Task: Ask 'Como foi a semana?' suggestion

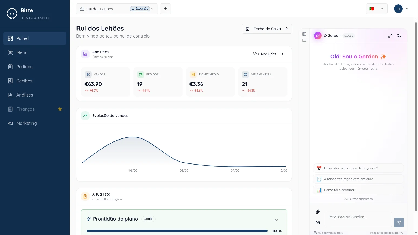Action: 358,190
